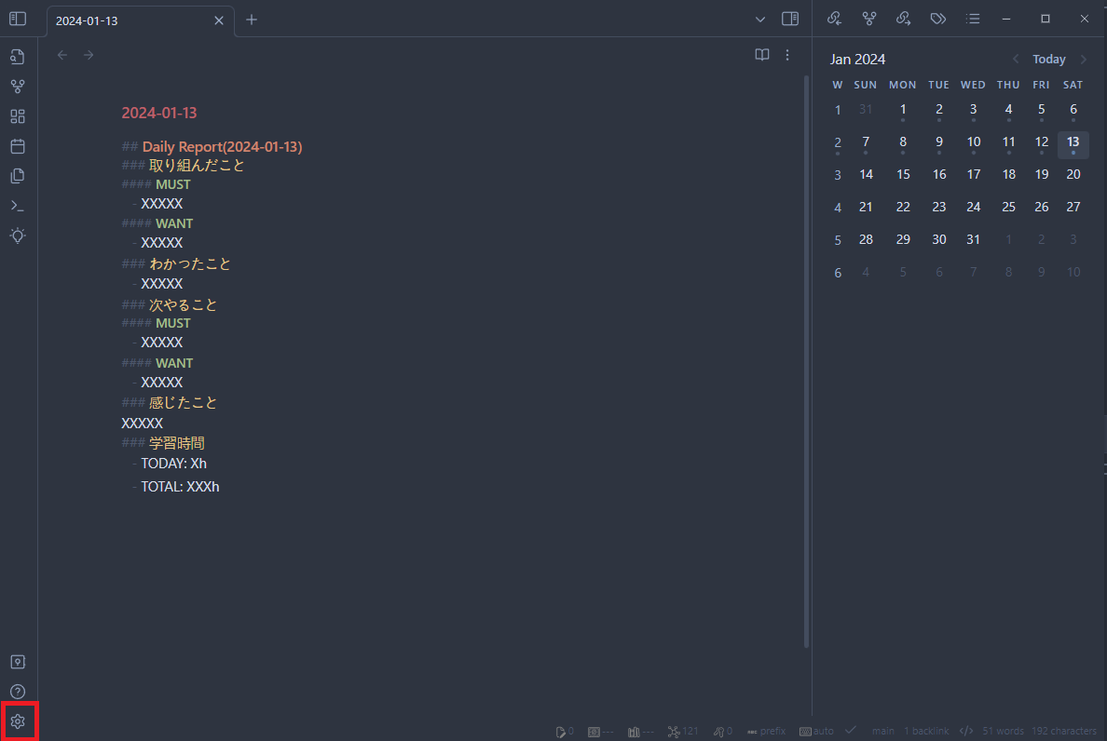Open Obsidian settings gear
Image resolution: width=1107 pixels, height=741 pixels.
(18, 721)
